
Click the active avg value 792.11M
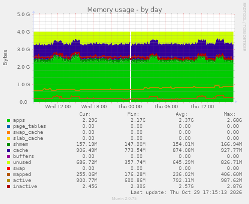tap(183, 180)
